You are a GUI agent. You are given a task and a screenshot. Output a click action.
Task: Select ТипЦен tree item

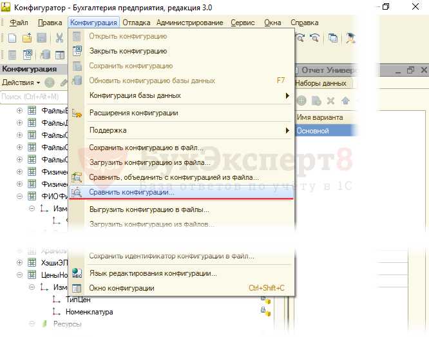tap(78, 300)
